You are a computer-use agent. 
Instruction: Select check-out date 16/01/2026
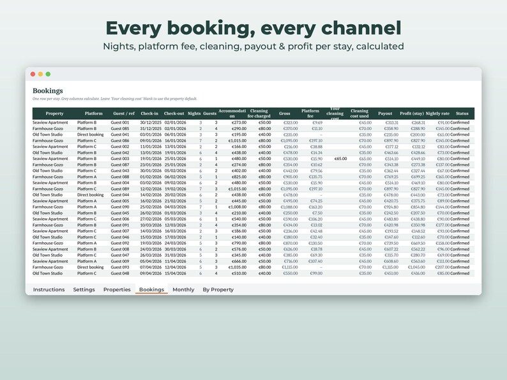(175, 141)
